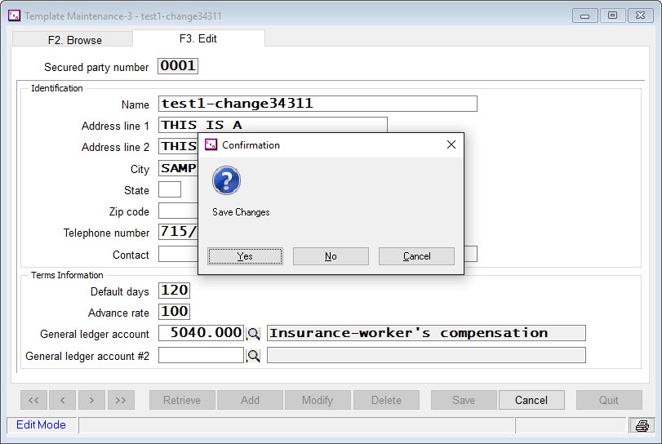Confirm saving changes with Yes
Viewport: 662px width, 444px height.
[245, 256]
